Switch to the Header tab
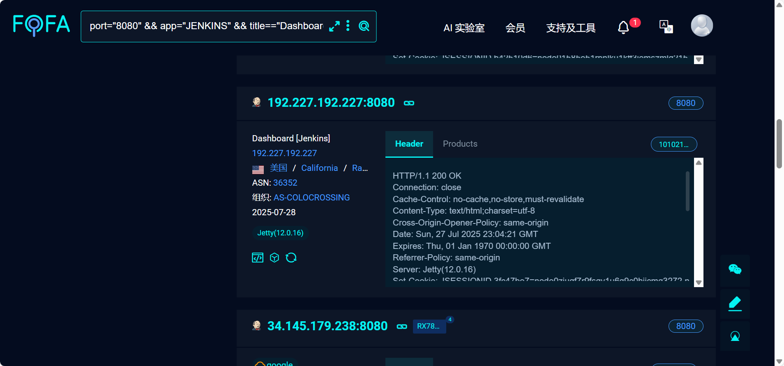The height and width of the screenshot is (366, 784). (409, 144)
